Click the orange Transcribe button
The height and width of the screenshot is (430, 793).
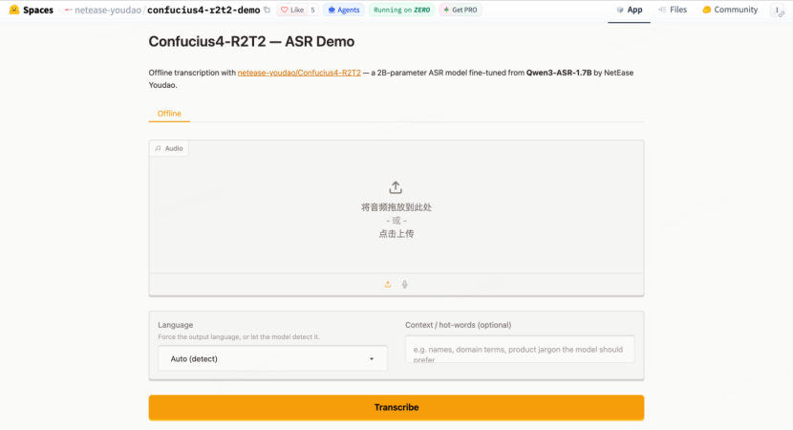(x=396, y=407)
